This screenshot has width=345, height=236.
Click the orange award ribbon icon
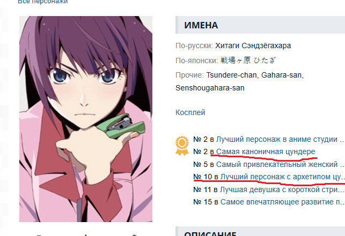182,146
